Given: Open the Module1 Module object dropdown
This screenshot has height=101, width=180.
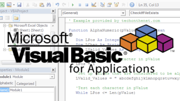Looking at the screenshot, I should tap(52, 77).
